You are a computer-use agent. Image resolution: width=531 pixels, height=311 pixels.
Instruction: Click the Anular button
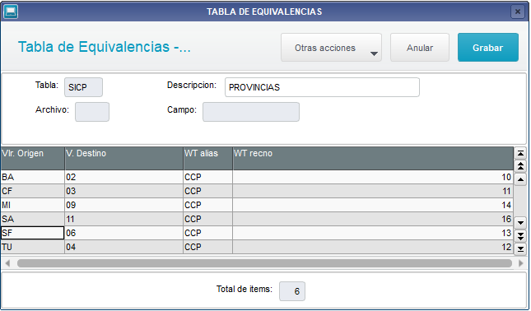point(420,48)
